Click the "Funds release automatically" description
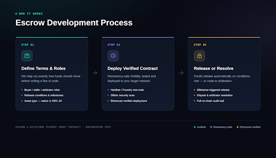The width and height of the screenshot is (276, 158). coord(222,78)
